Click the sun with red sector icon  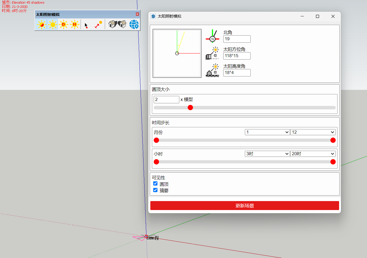(x=41, y=25)
